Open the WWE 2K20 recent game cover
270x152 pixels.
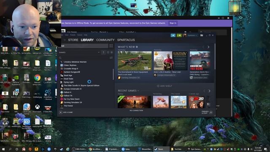click(x=197, y=102)
